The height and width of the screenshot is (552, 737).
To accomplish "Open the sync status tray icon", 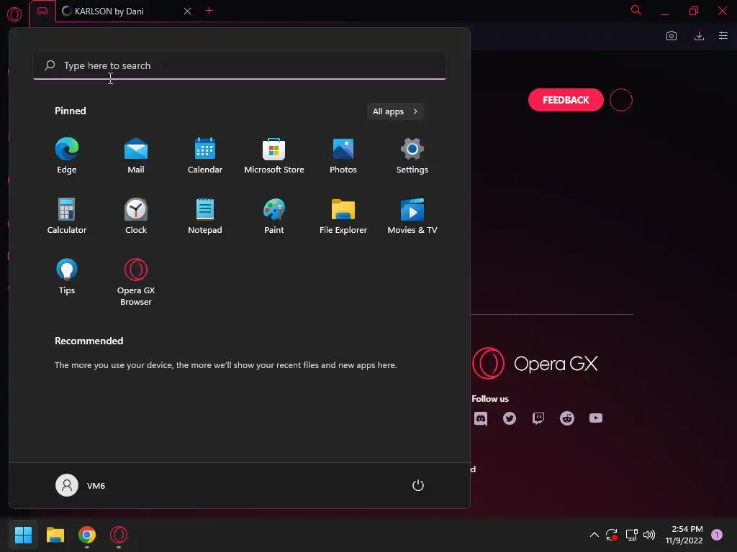I will [x=612, y=535].
